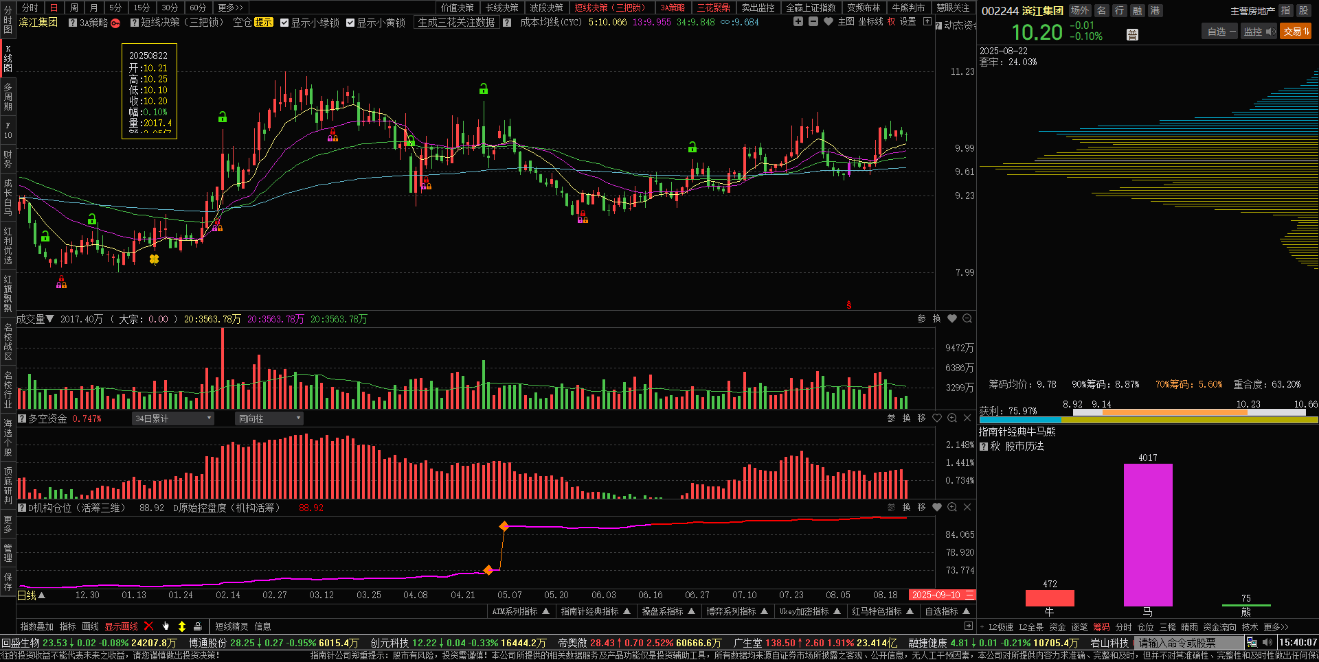
Task: Close the 多空资金 indicator panel
Action: (967, 418)
